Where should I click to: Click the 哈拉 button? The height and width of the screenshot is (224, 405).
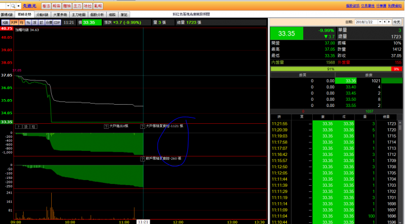tap(88, 6)
